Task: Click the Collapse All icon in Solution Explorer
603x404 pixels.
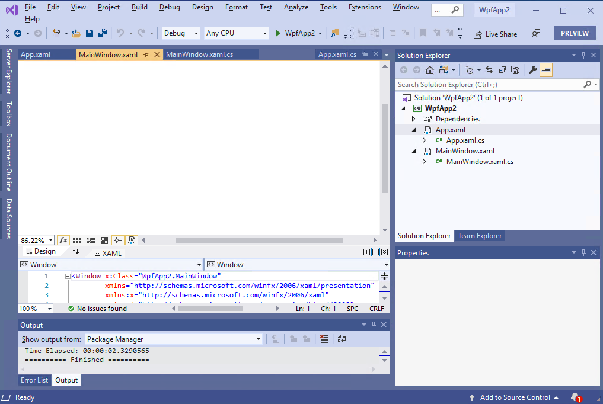Action: pyautogui.click(x=502, y=70)
